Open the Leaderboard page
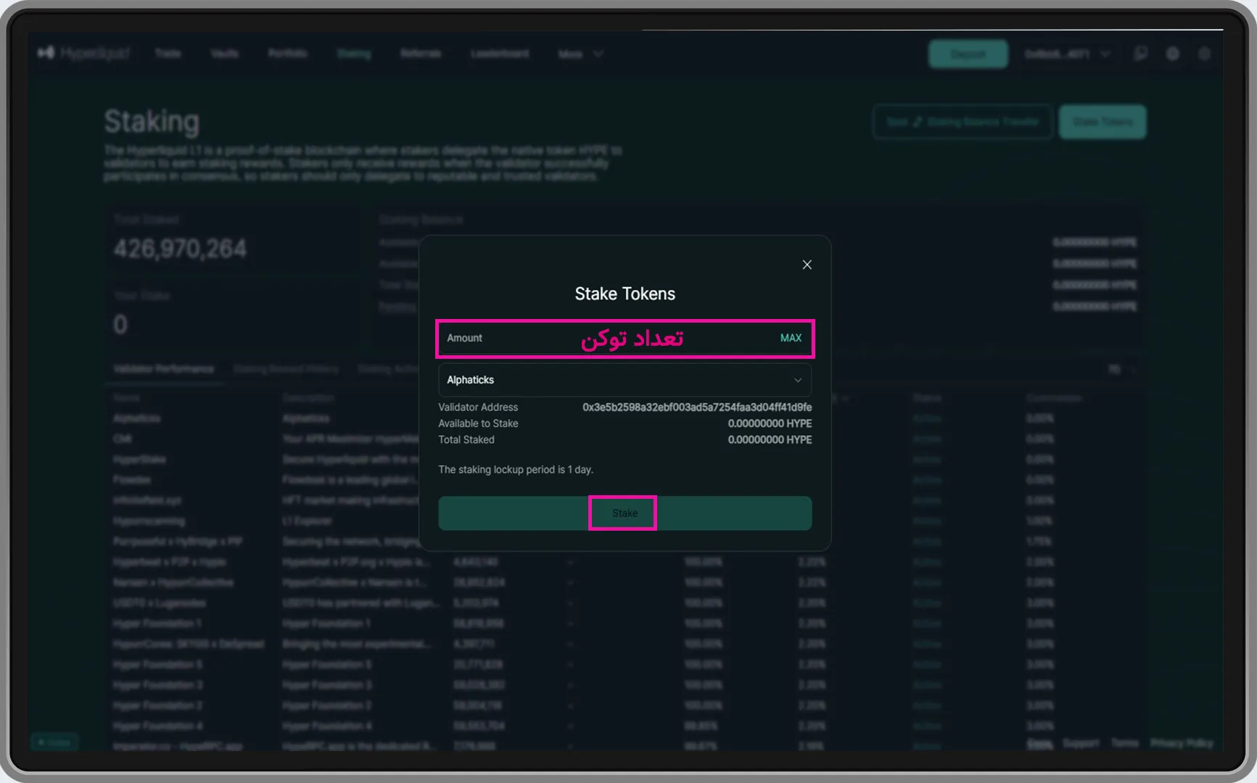The width and height of the screenshot is (1257, 783). click(499, 54)
